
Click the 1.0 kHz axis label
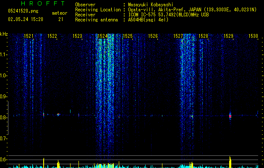(3, 76)
